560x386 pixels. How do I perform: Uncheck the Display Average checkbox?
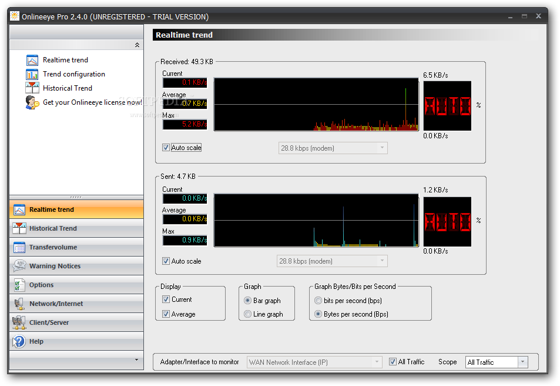[x=166, y=314]
